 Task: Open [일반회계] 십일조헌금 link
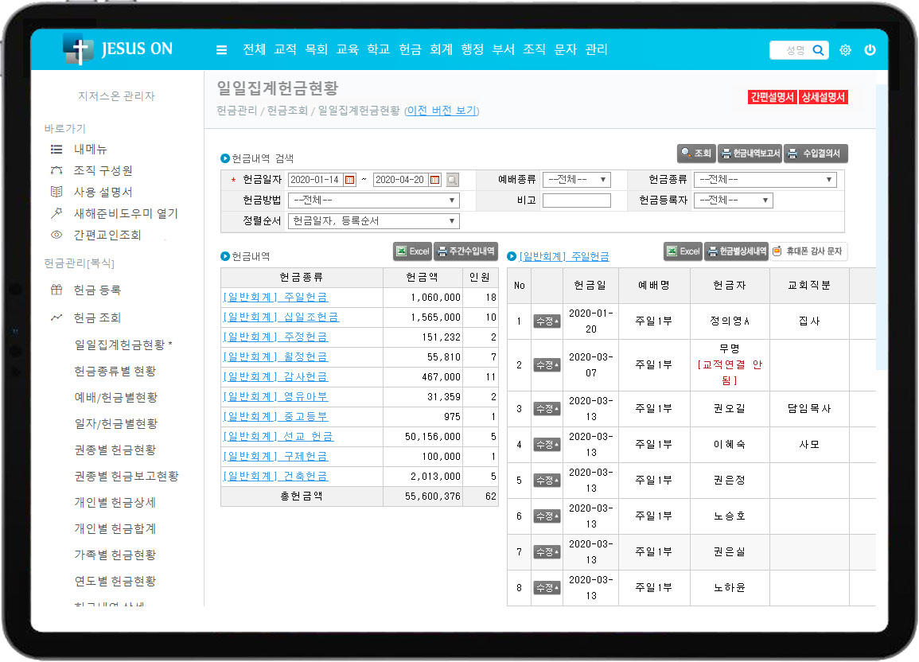point(281,317)
